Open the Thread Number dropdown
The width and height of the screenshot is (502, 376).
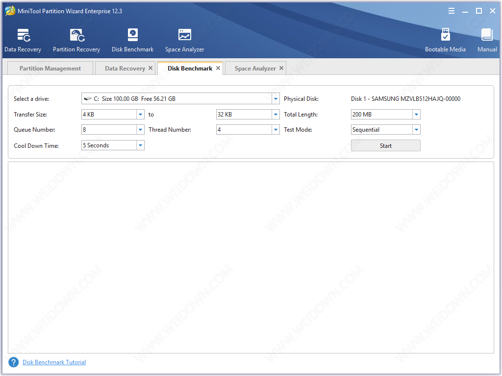276,130
